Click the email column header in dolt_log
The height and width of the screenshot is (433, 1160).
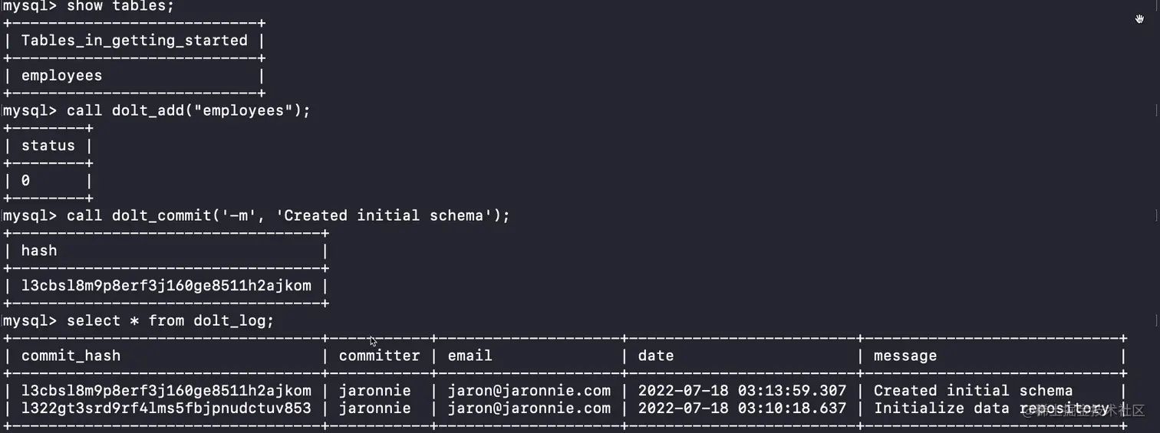coord(470,356)
